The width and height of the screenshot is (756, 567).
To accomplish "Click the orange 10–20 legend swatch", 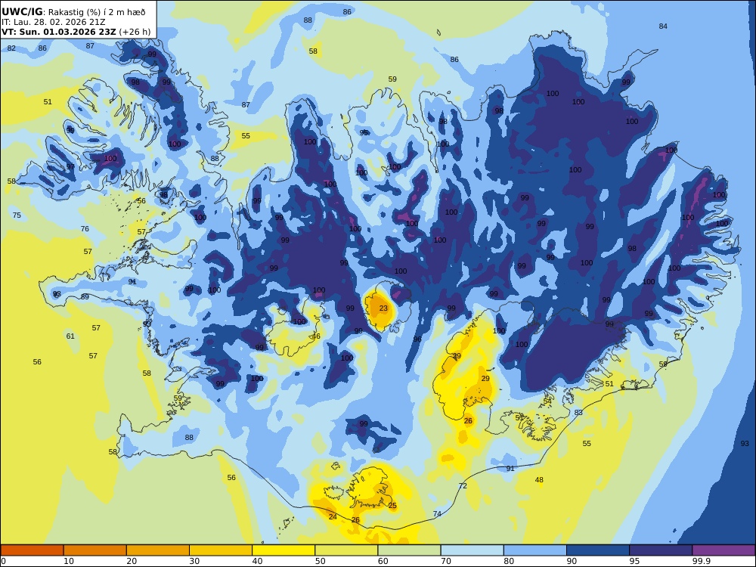I will click(x=95, y=550).
